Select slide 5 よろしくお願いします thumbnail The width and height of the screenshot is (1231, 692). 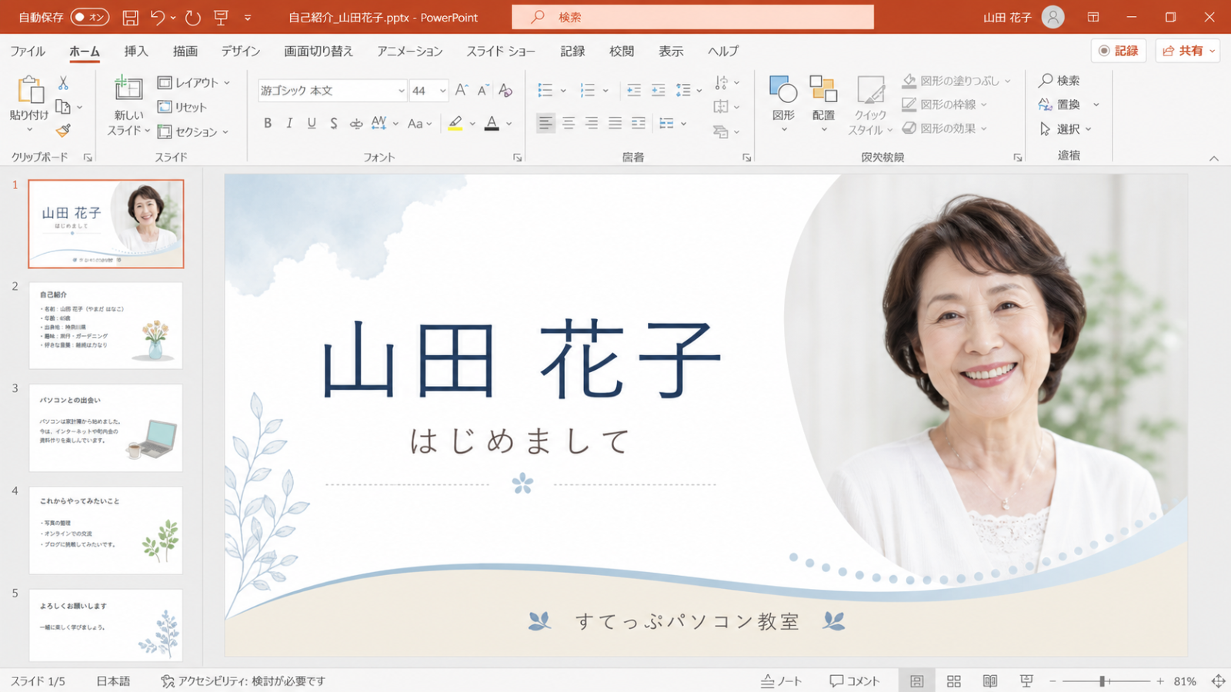click(x=106, y=624)
